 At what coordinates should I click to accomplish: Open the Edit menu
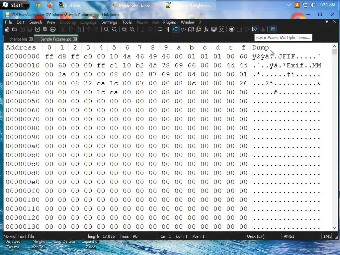[21, 22]
